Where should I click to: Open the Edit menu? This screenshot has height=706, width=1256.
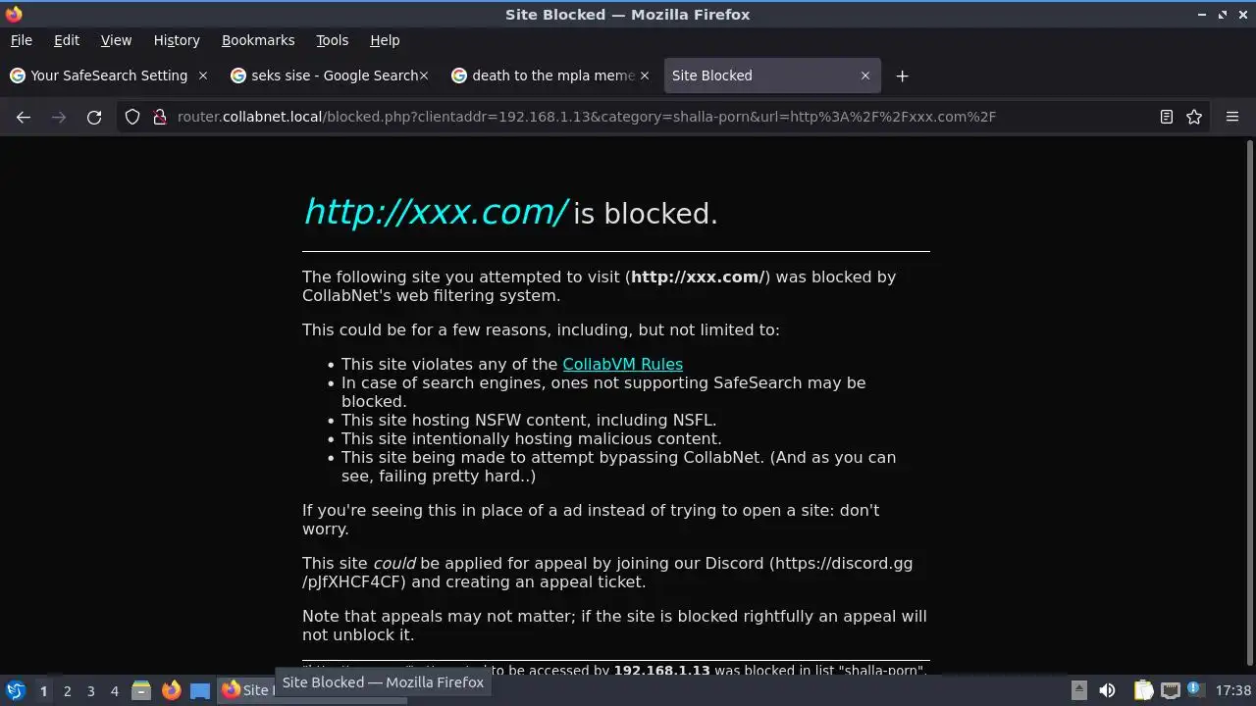(x=67, y=40)
